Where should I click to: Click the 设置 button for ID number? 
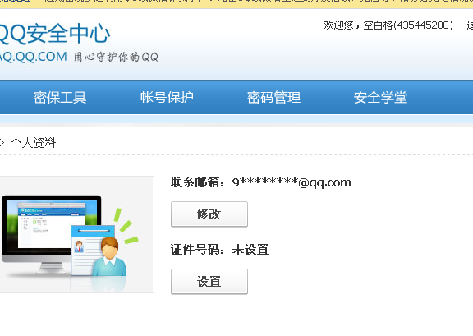point(209,281)
